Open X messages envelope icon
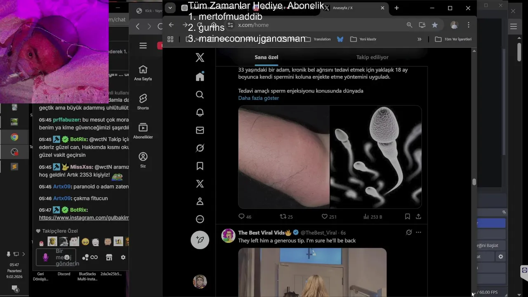 click(200, 130)
